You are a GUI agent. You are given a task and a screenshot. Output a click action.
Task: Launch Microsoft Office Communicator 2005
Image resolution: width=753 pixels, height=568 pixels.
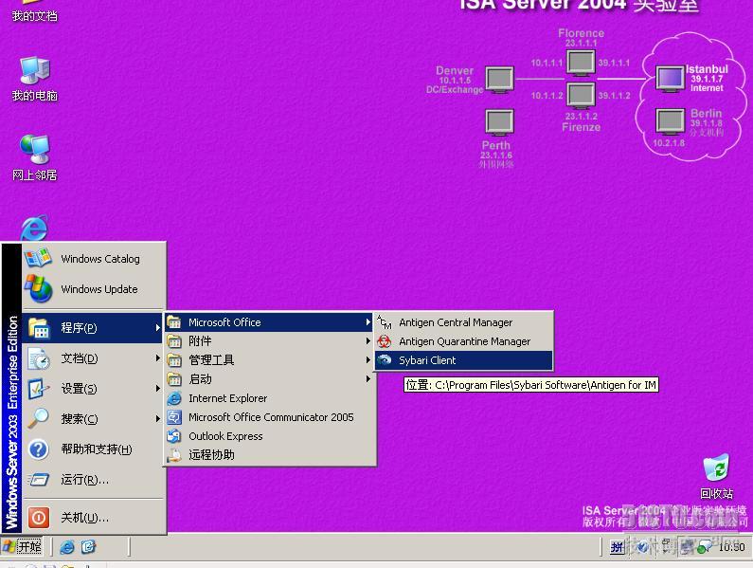(x=269, y=417)
